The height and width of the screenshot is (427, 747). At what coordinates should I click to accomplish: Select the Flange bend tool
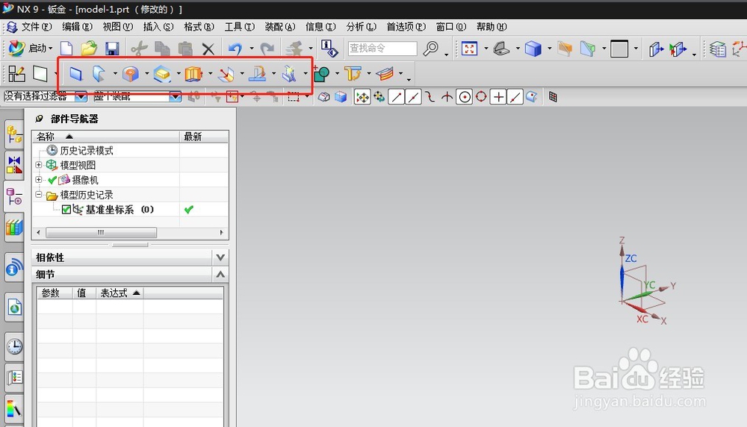(x=99, y=74)
